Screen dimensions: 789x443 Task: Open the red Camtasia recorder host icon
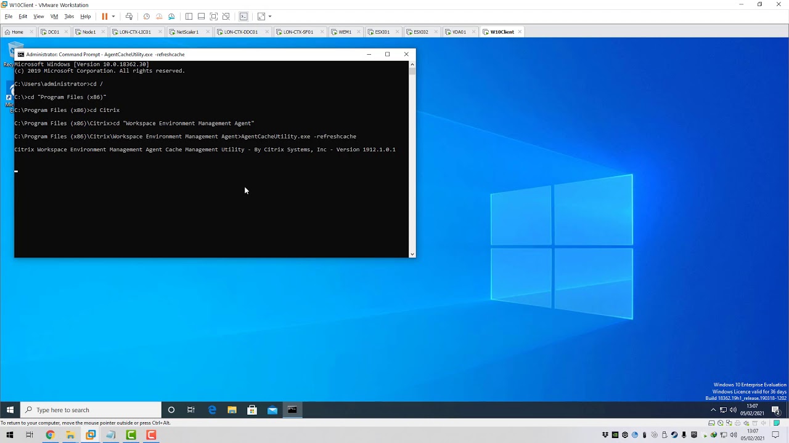point(151,435)
